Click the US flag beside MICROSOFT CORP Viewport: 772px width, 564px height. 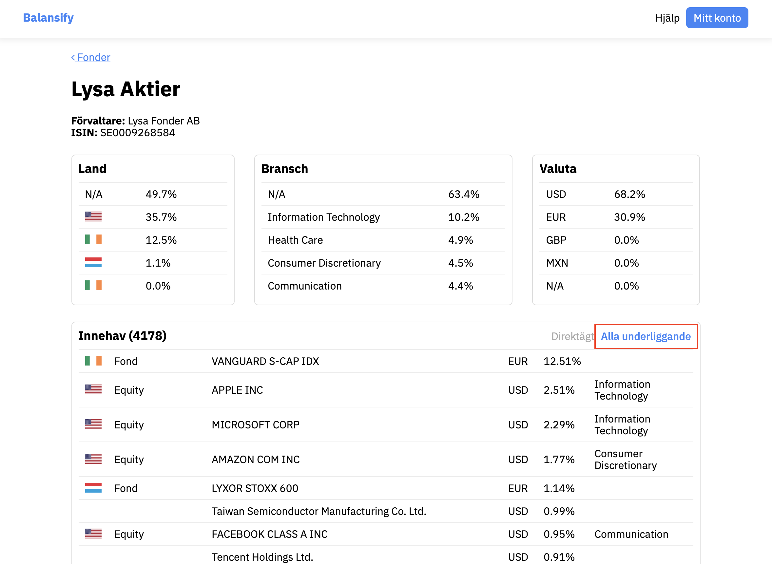point(93,424)
